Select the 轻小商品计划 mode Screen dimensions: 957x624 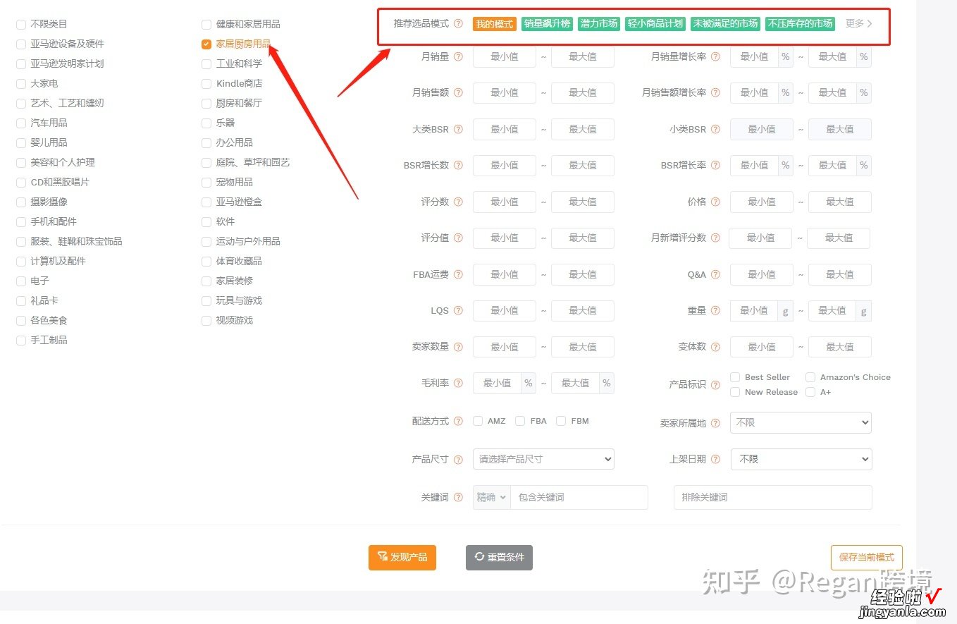(x=655, y=24)
